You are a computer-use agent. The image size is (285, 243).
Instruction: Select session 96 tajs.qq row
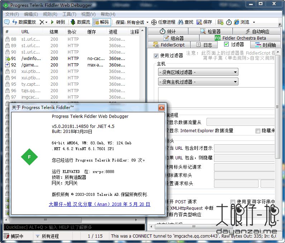tap(72, 91)
